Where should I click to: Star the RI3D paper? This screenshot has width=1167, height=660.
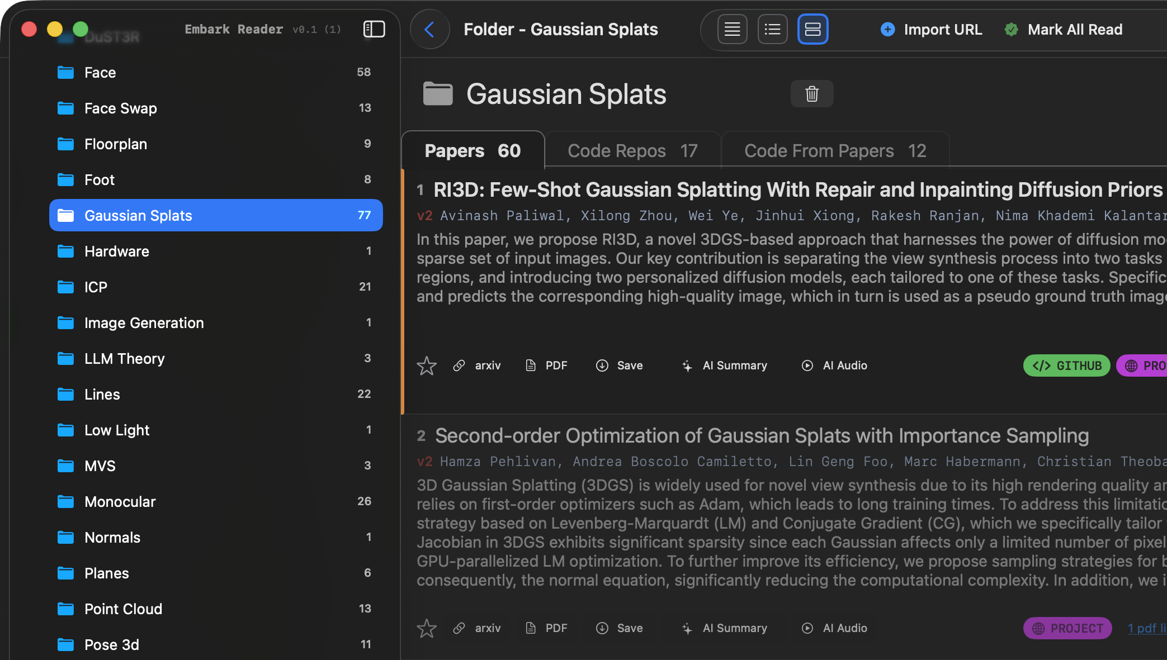click(x=427, y=366)
